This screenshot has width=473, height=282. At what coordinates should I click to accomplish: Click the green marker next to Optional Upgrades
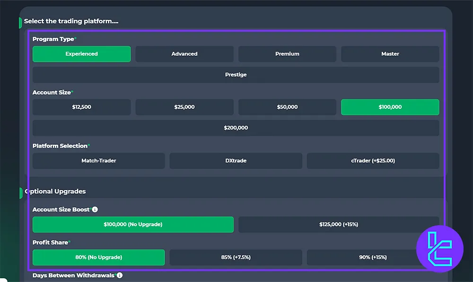20,192
